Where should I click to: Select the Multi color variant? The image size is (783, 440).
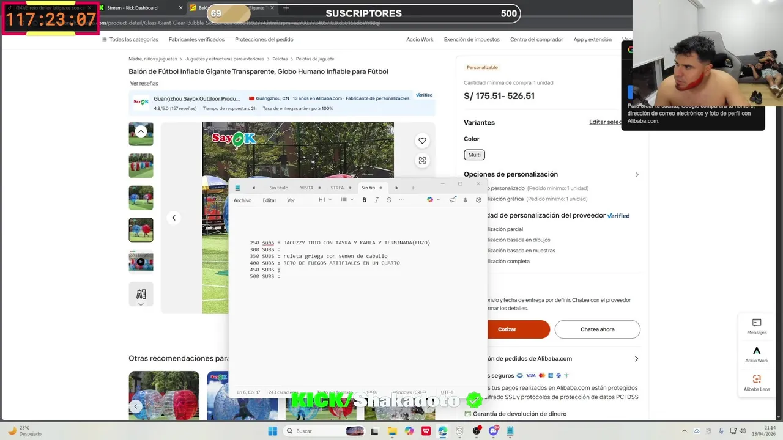pyautogui.click(x=474, y=155)
